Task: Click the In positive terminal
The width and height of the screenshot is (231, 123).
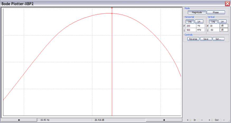Action: point(190,120)
